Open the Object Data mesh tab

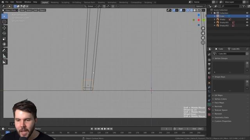(209, 105)
